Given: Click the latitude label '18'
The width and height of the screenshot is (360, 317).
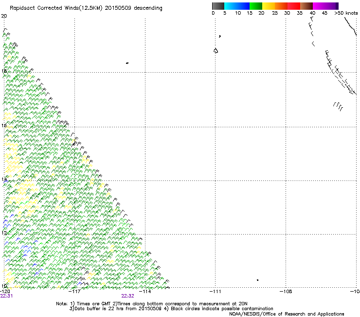Looking at the screenshot, I should tap(4, 71).
